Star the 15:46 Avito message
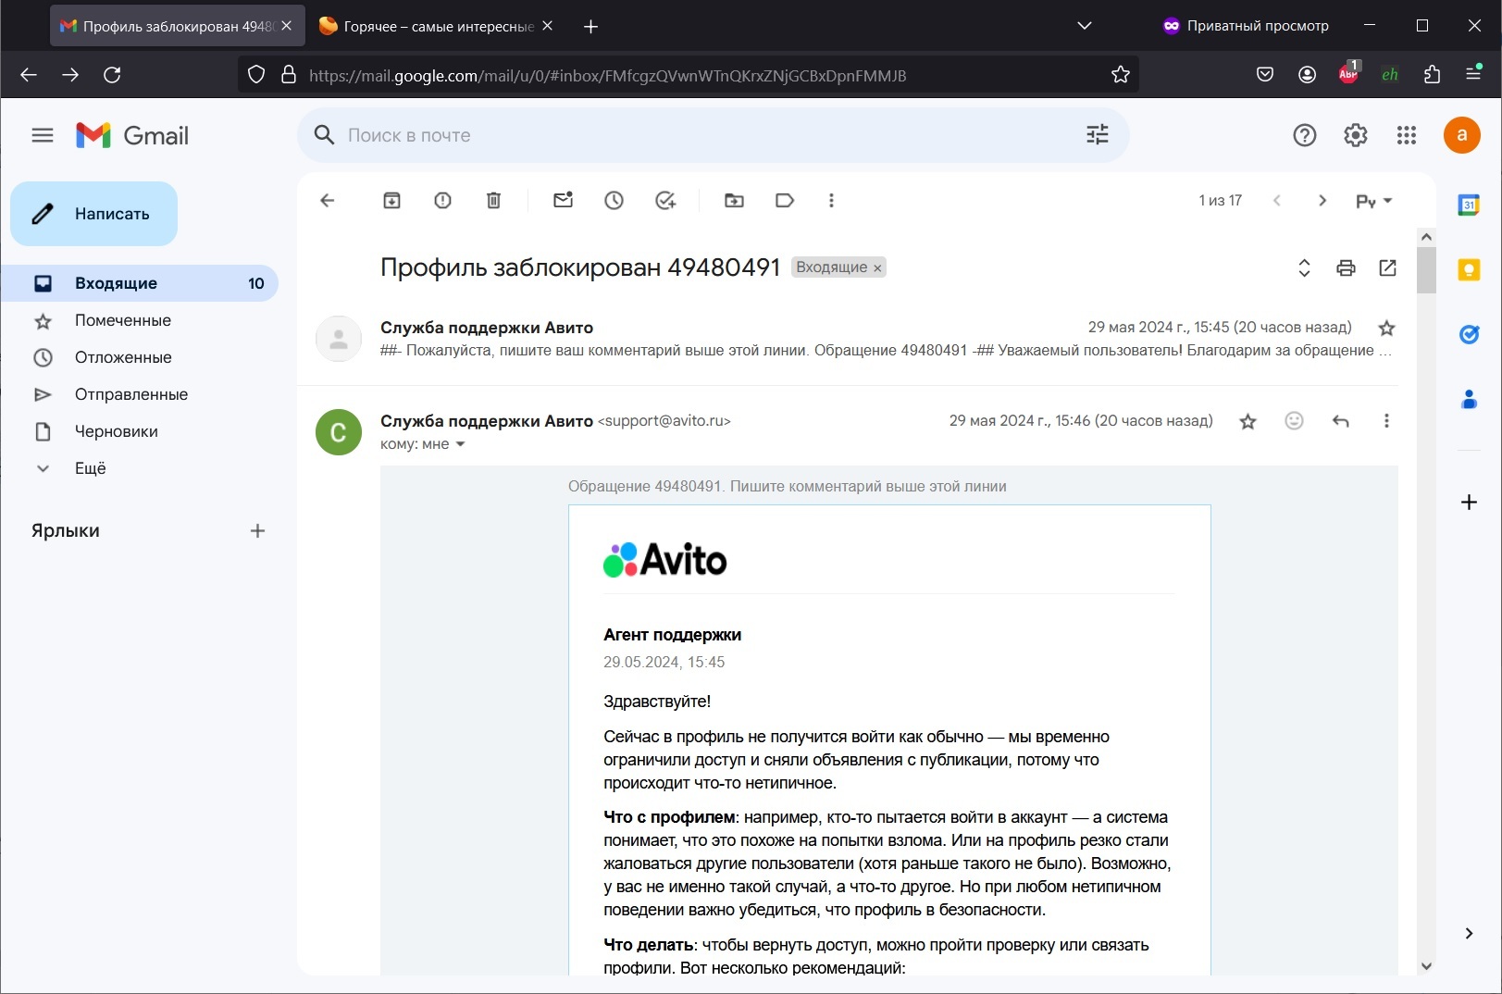 pyautogui.click(x=1248, y=421)
